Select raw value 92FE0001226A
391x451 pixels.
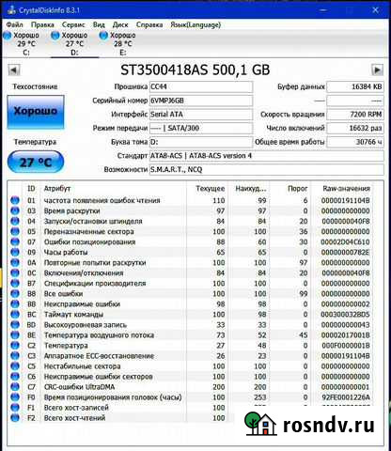[x=346, y=397]
